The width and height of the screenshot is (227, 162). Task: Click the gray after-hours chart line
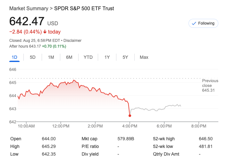[154, 109]
